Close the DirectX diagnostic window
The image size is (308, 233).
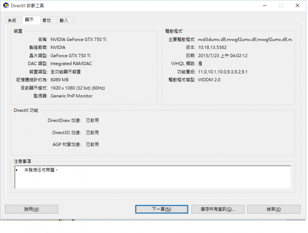[297, 6]
